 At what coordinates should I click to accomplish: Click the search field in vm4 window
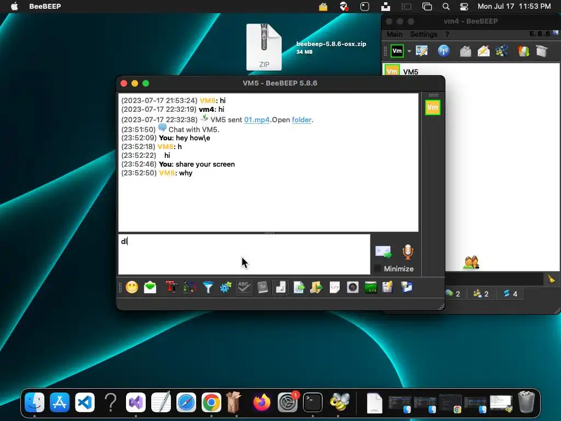495,279
